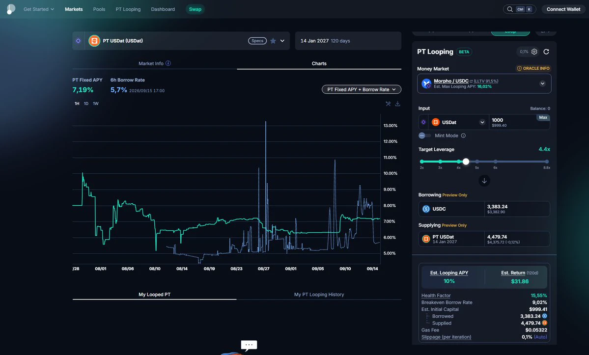The height and width of the screenshot is (355, 589).
Task: Click the USDC icon next to Borrowed amount
Action: pyautogui.click(x=544, y=316)
